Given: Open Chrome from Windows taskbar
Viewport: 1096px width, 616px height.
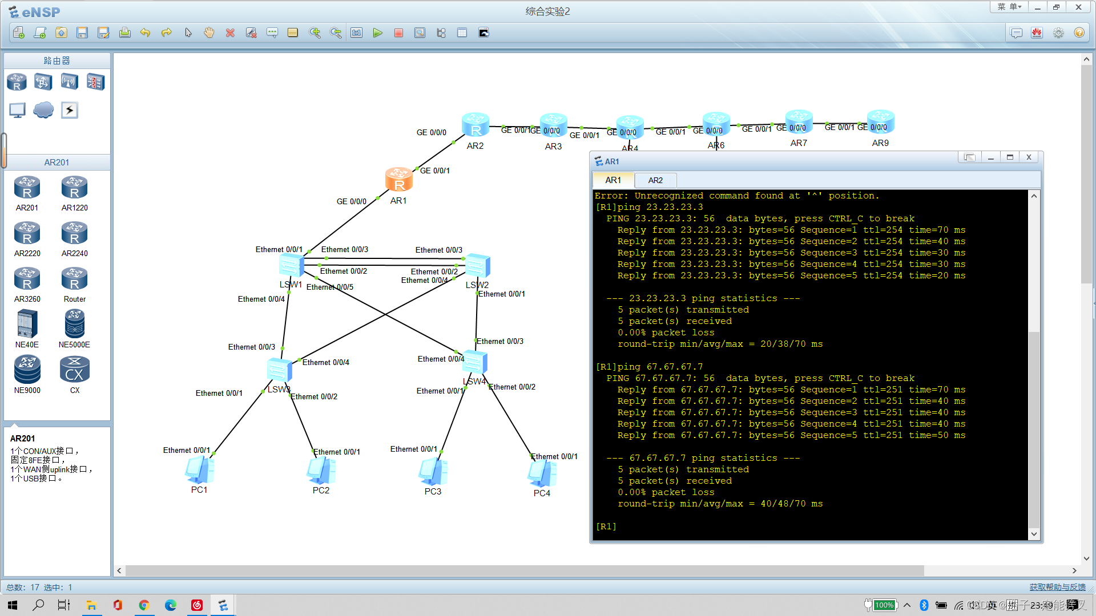Looking at the screenshot, I should [144, 605].
